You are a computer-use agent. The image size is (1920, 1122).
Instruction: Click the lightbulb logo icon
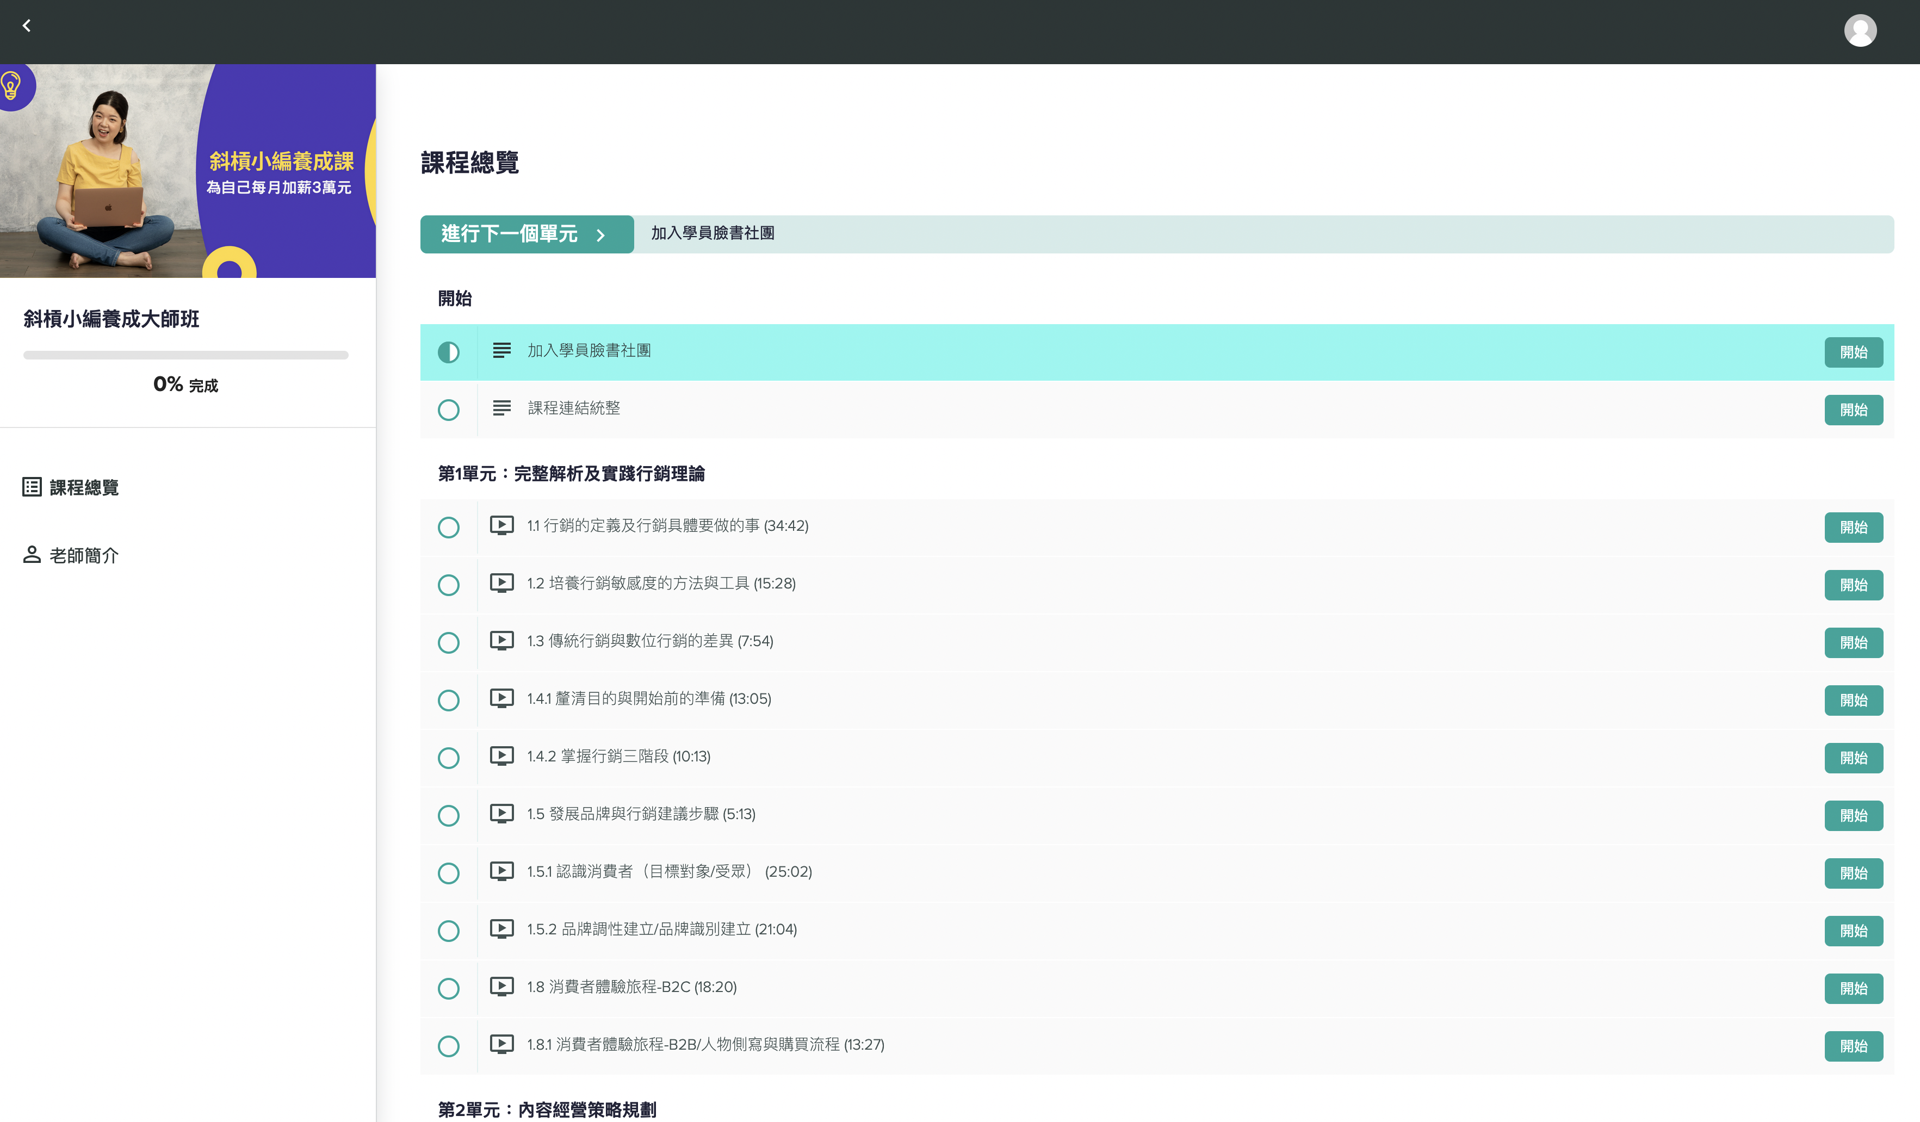click(11, 85)
